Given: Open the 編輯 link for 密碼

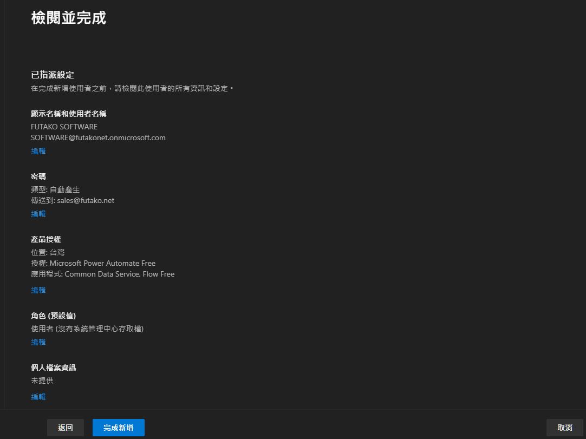Looking at the screenshot, I should point(38,214).
